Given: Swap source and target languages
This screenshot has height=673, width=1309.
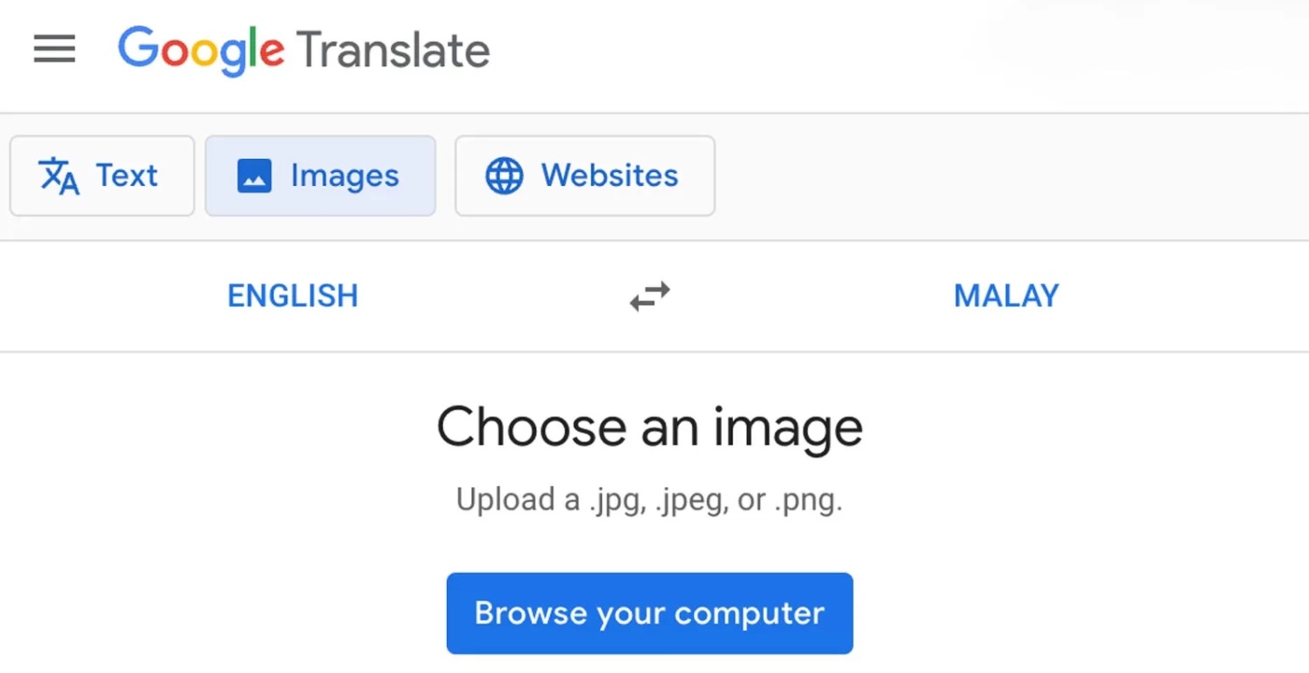Looking at the screenshot, I should [650, 296].
